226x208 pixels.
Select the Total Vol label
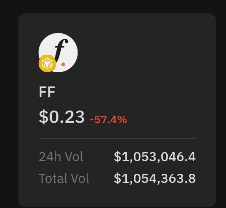click(64, 178)
